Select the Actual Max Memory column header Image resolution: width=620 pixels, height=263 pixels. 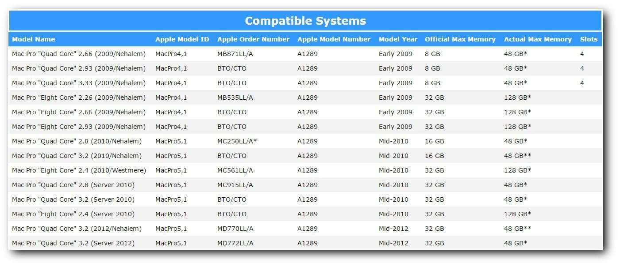(x=537, y=39)
